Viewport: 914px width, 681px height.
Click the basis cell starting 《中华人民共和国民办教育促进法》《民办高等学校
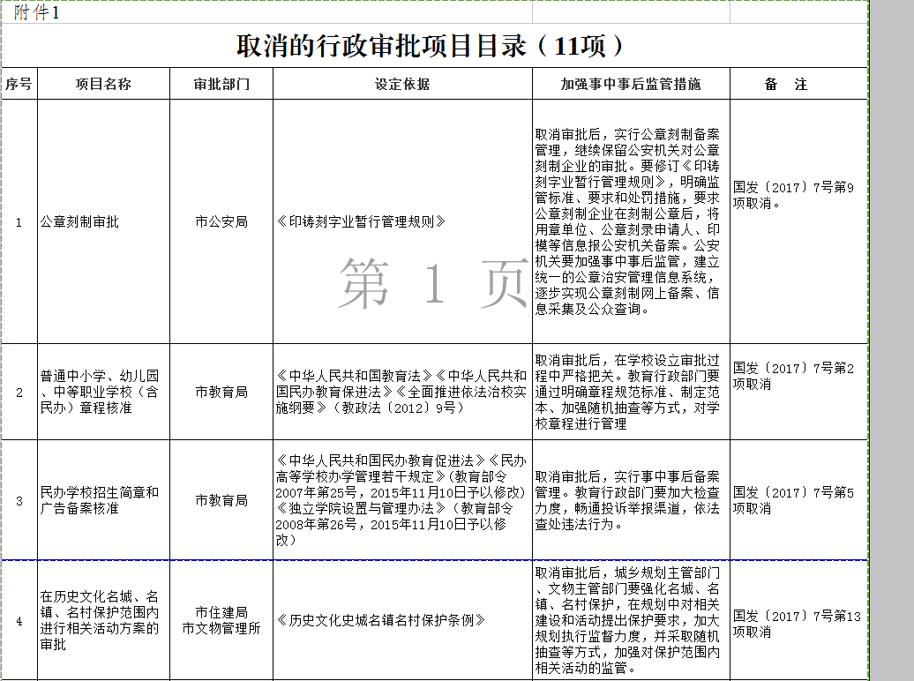pos(402,500)
